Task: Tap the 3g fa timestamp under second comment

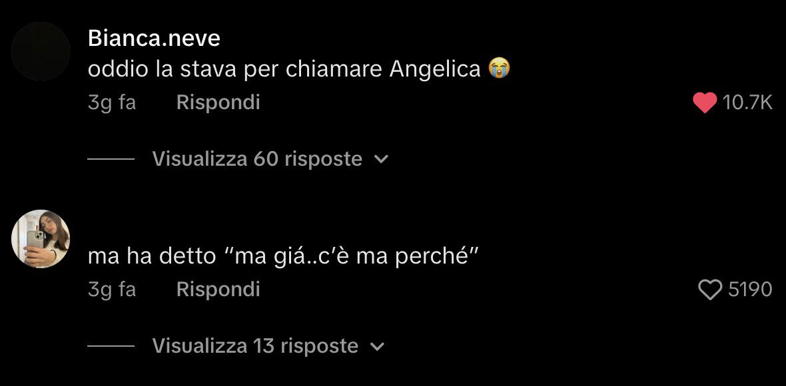Action: tap(112, 290)
